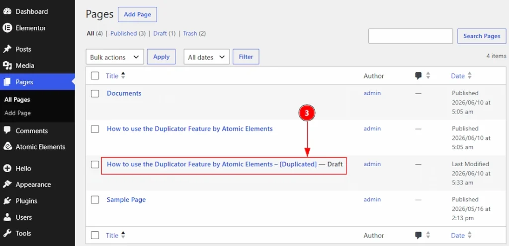Click the 4 items count text
Viewport: 509px width, 246px height.
click(497, 56)
